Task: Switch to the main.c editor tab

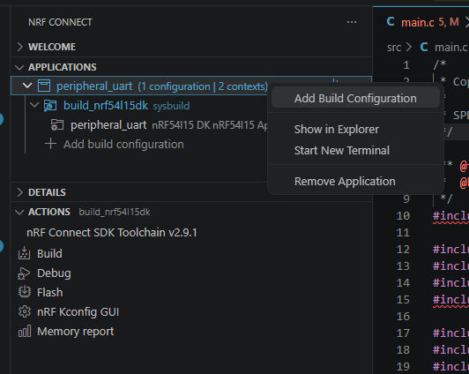Action: tap(422, 22)
